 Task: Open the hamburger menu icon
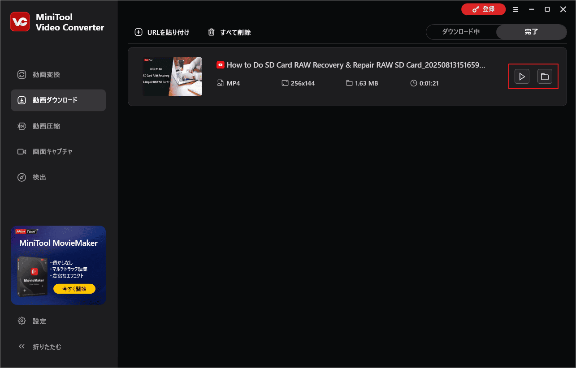tap(516, 9)
